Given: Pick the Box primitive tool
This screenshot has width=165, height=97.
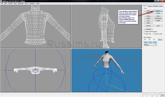Looking at the screenshot, I should pyautogui.click(x=148, y=21).
